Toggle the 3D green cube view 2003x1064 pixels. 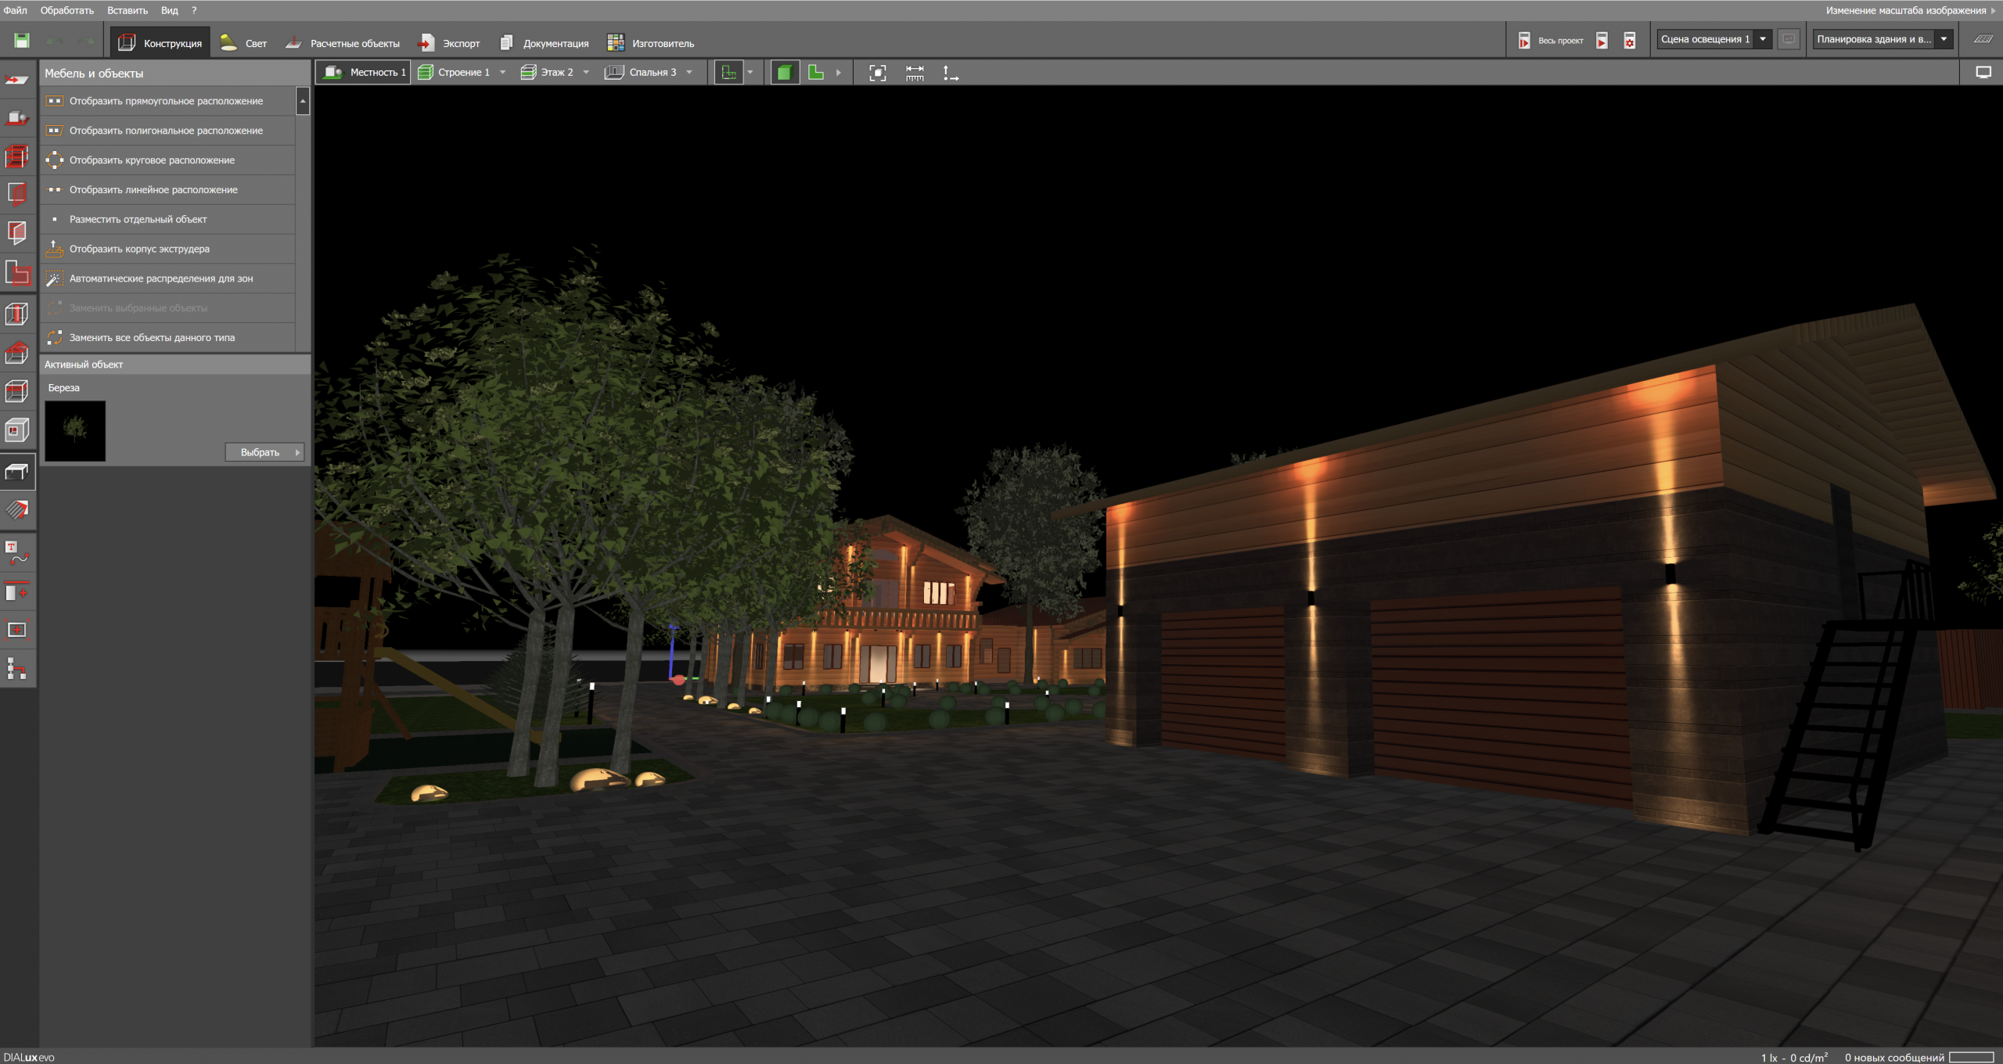[x=784, y=73]
